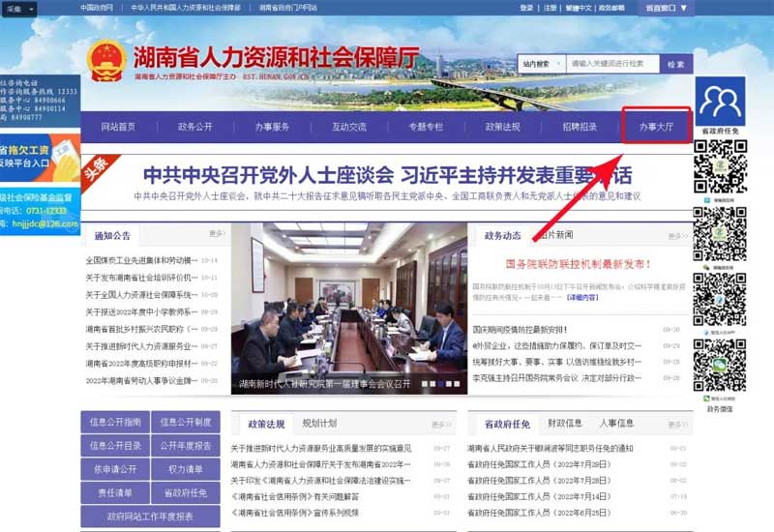Open 办事大厅 navigation menu item
Viewport: 774px width, 532px height.
click(x=656, y=127)
